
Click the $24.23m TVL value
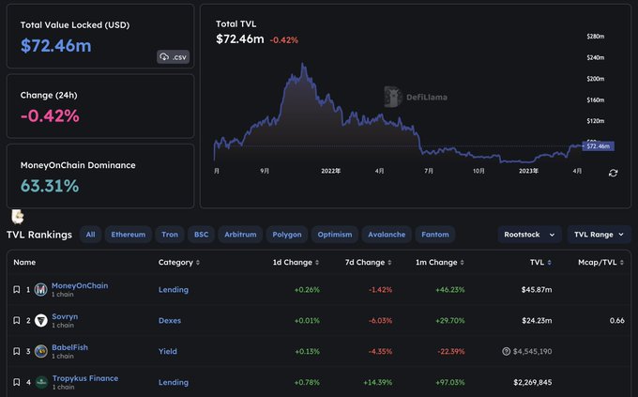click(537, 320)
